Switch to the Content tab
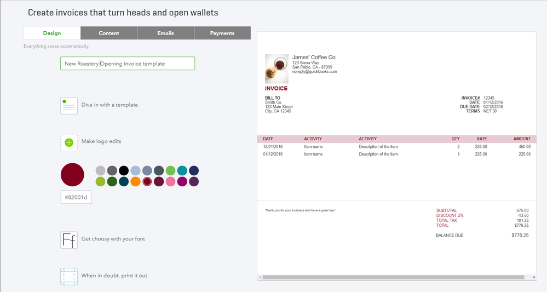The image size is (547, 292). 109,33
